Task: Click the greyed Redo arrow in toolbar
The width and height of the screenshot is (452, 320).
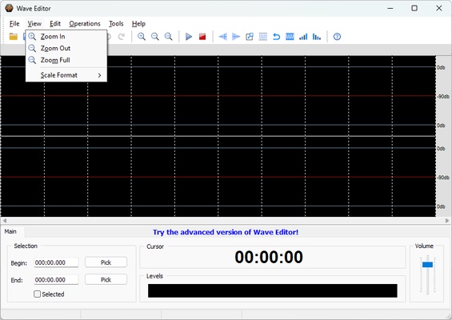Action: (x=122, y=37)
